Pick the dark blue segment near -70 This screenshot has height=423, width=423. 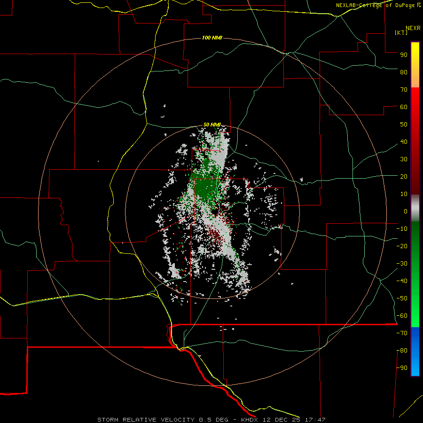coord(415,335)
